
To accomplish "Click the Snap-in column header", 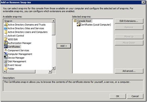I will click(28, 21).
